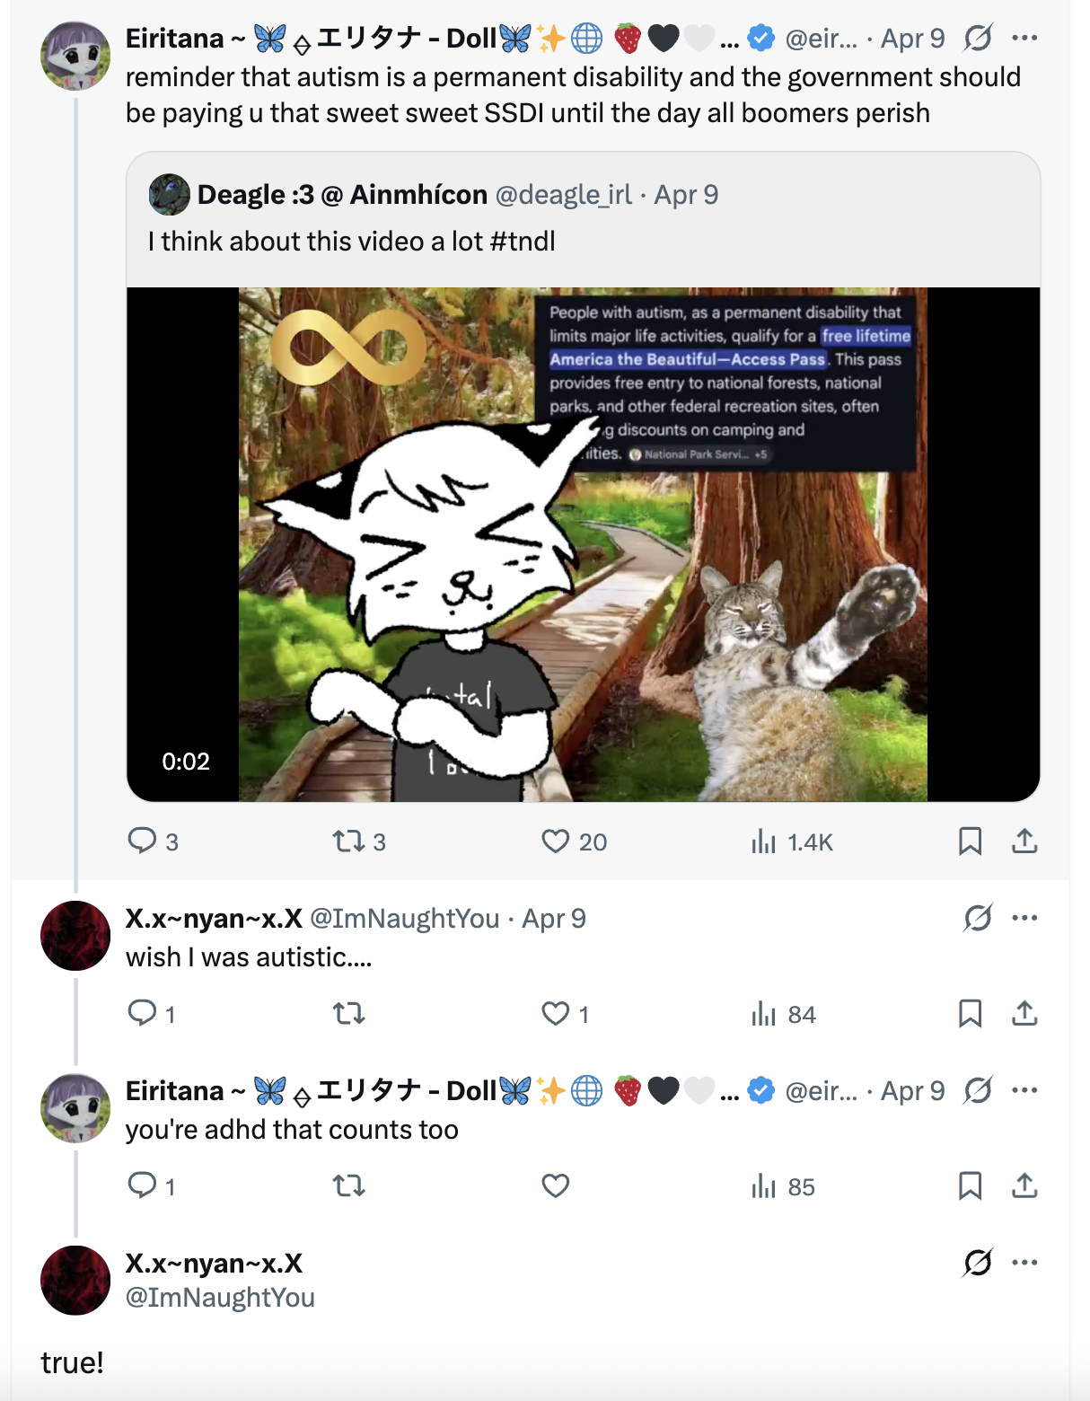Open more options on main post
The image size is (1090, 1401).
pos(1024,39)
